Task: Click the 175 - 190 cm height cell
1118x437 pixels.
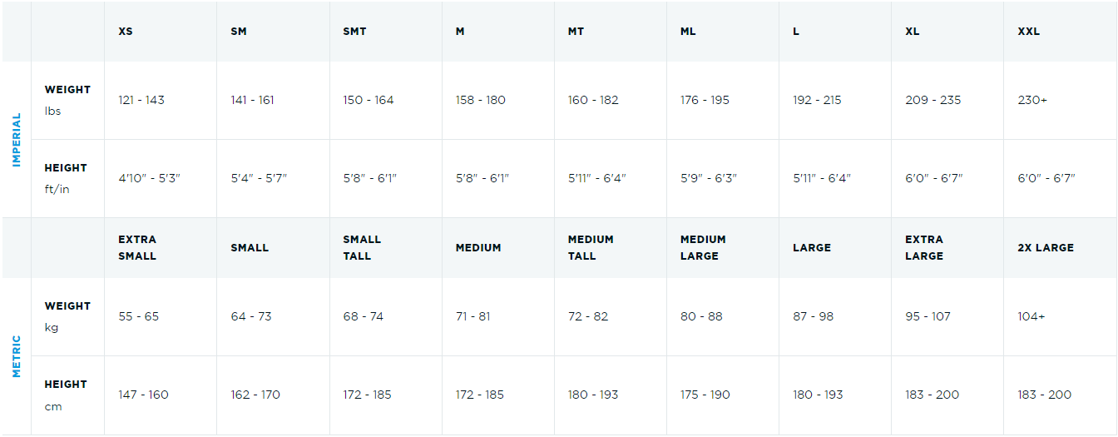Action: click(705, 395)
